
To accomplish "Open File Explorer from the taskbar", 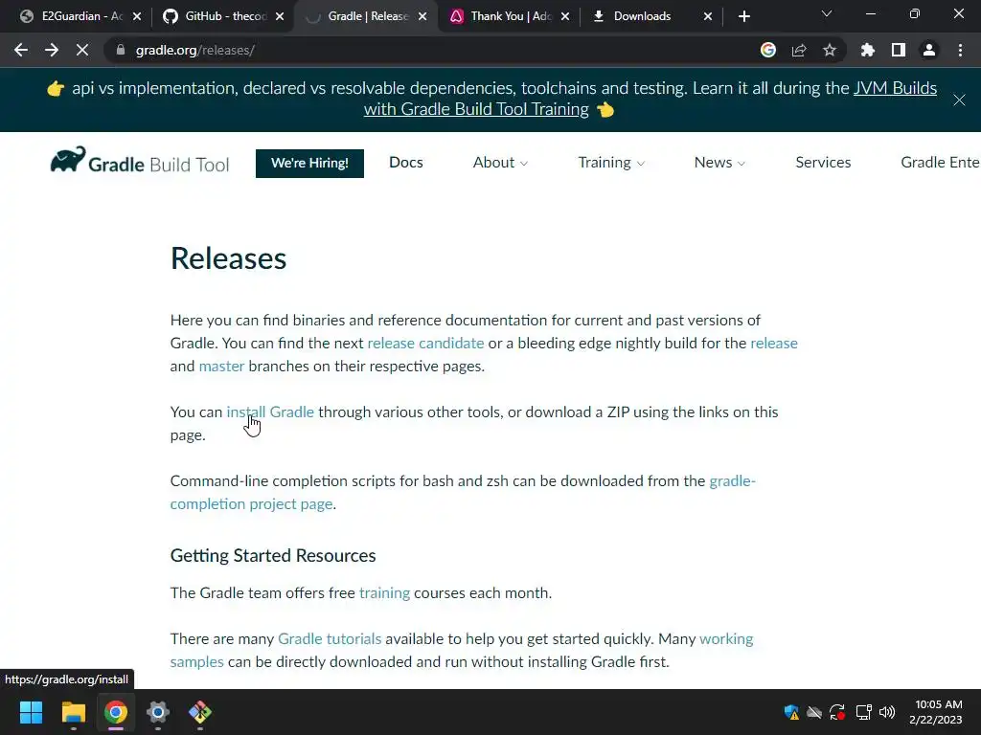I will coord(73,712).
